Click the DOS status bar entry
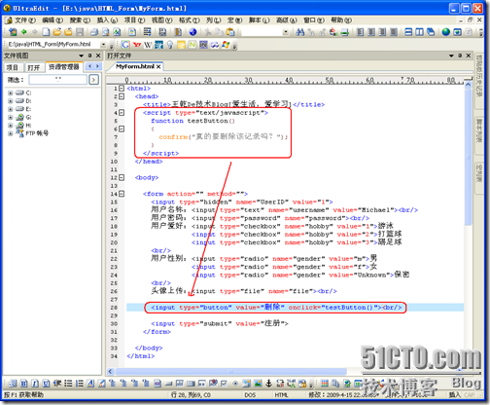 coord(250,395)
